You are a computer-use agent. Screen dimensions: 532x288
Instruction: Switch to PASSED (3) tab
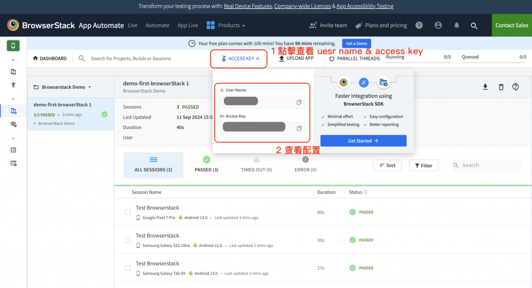tap(206, 165)
